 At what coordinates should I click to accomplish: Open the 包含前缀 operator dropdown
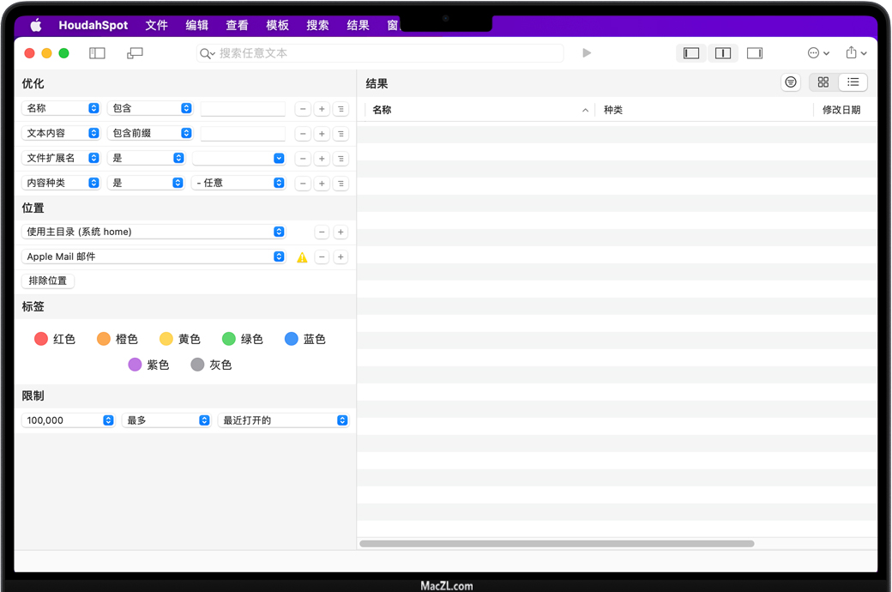click(150, 133)
